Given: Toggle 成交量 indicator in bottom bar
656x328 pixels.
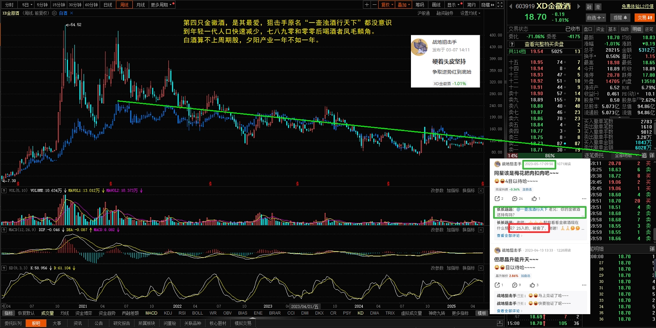Looking at the screenshot, I should tap(47, 313).
